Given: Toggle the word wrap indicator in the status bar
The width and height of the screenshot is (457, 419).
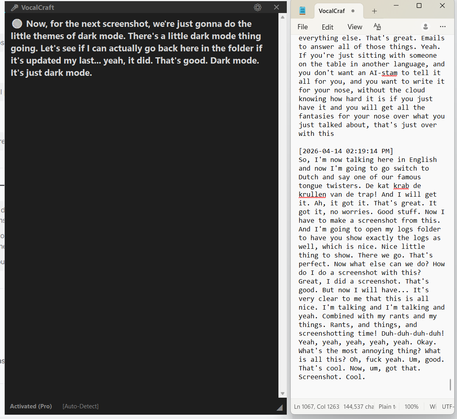Looking at the screenshot, I should tap(433, 406).
